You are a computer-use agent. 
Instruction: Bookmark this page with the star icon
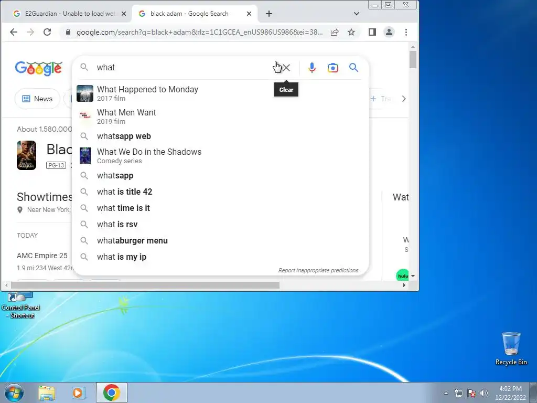351,32
